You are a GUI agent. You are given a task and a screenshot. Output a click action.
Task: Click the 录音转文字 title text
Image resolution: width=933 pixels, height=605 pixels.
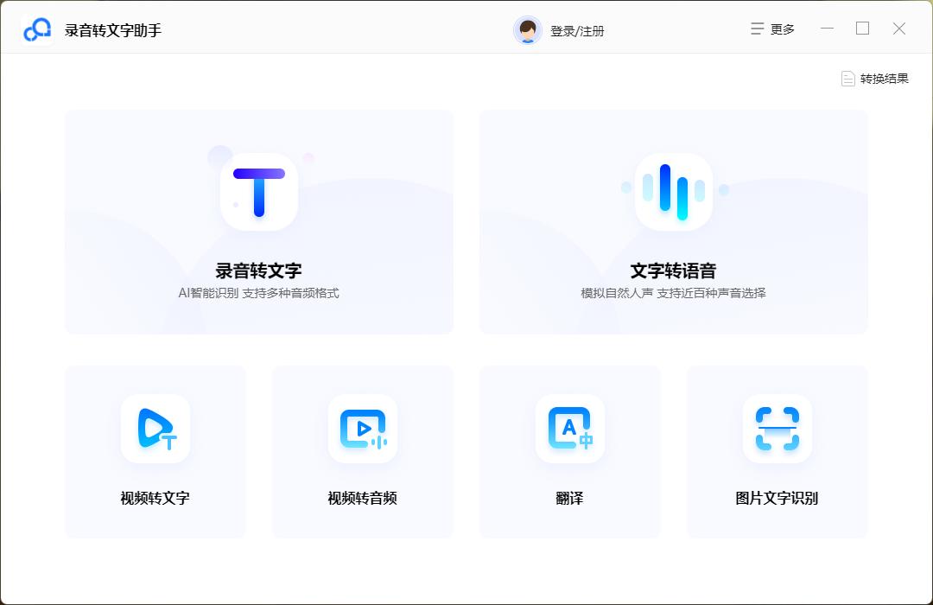pyautogui.click(x=258, y=271)
